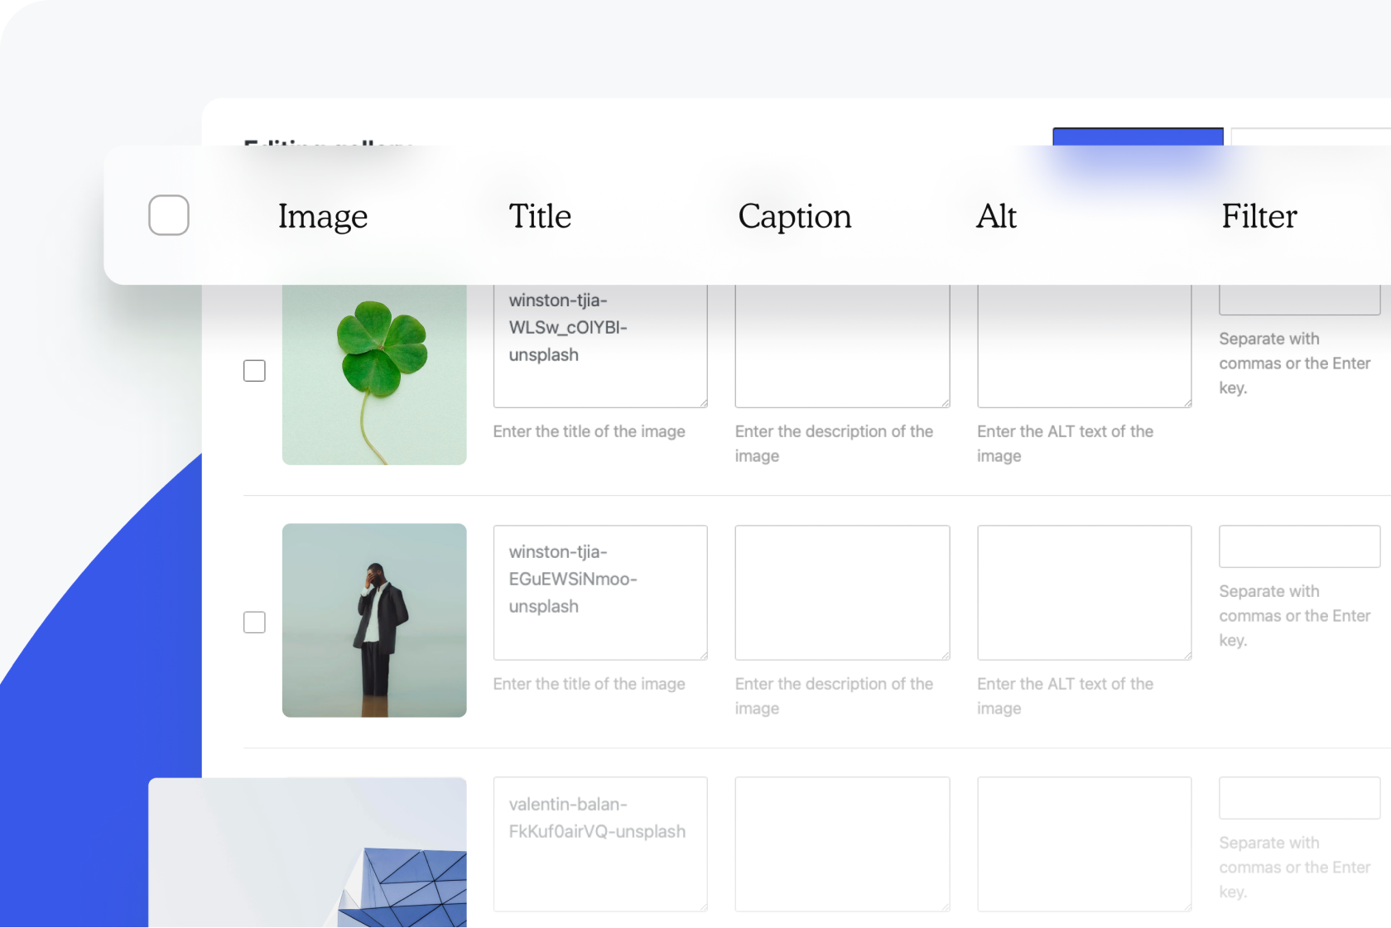Open the man in black suit thumbnail
Viewport: 1391px width, 928px height.
tap(374, 620)
